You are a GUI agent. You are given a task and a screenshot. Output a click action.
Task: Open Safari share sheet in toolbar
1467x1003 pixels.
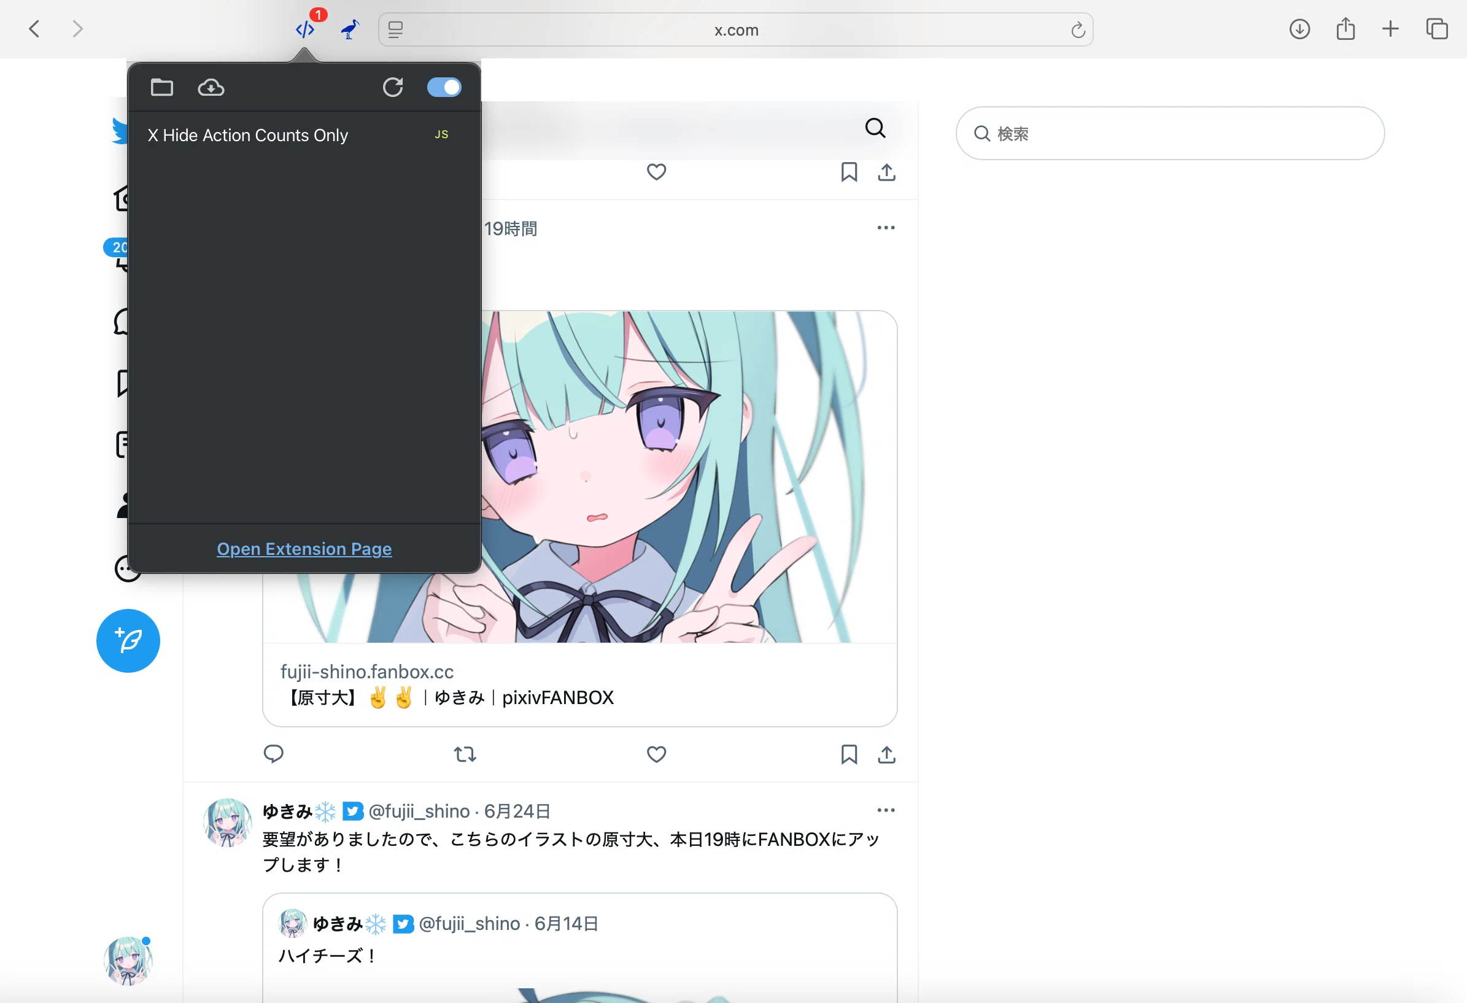[x=1346, y=29]
